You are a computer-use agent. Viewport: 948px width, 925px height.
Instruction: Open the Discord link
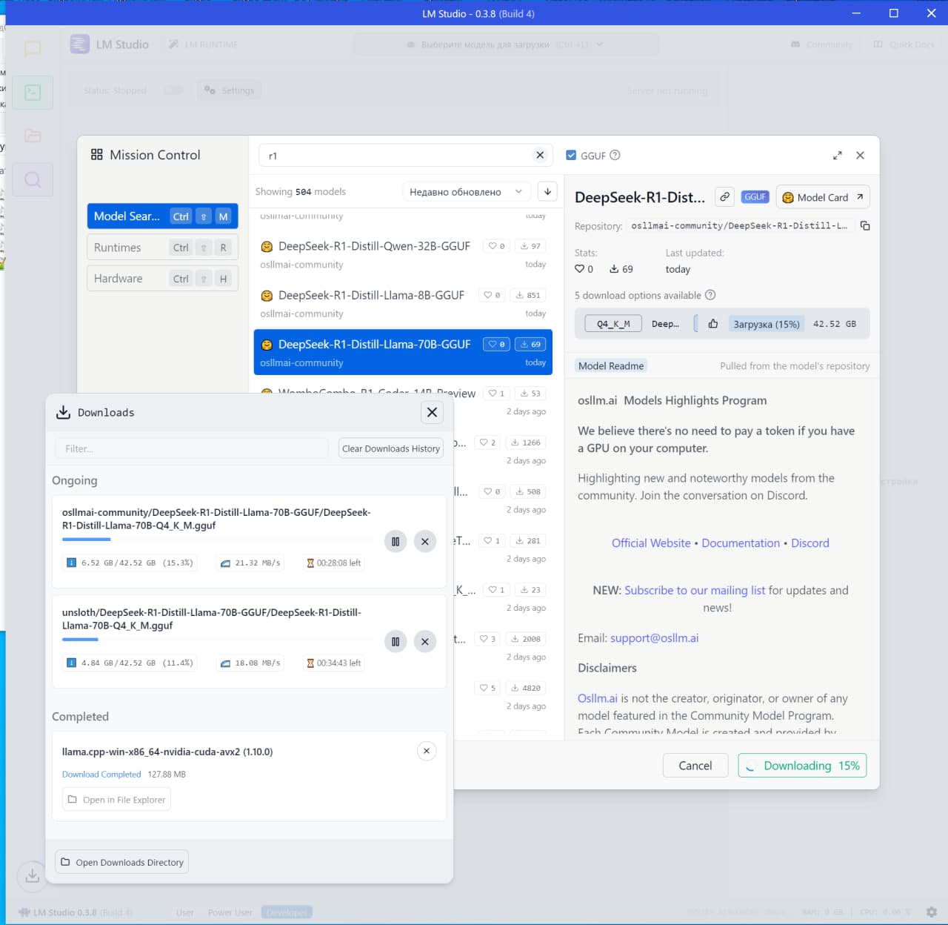810,543
